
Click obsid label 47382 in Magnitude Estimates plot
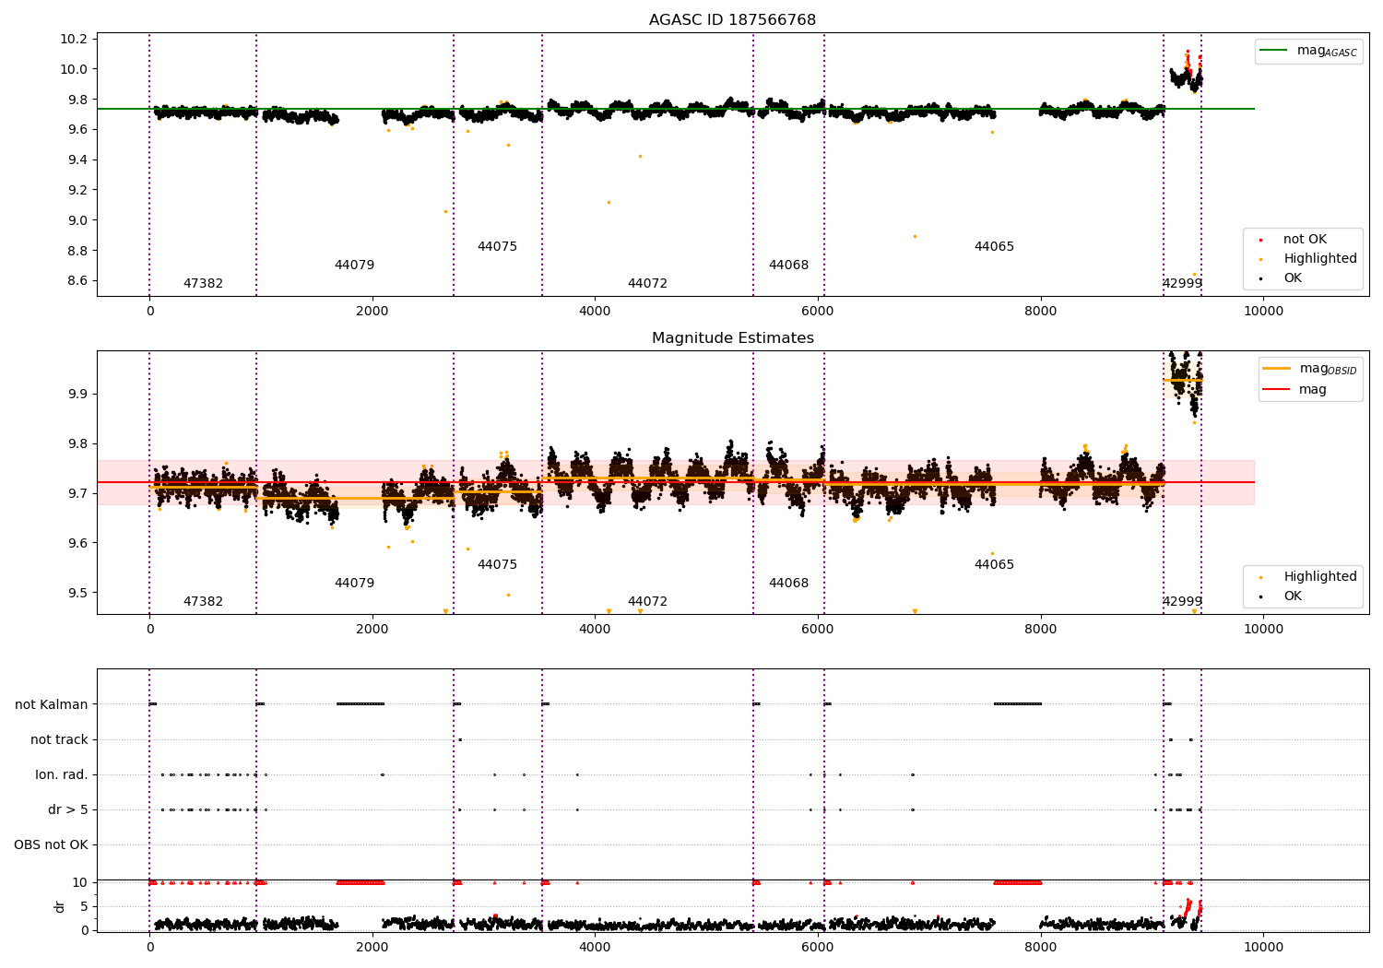(x=203, y=602)
